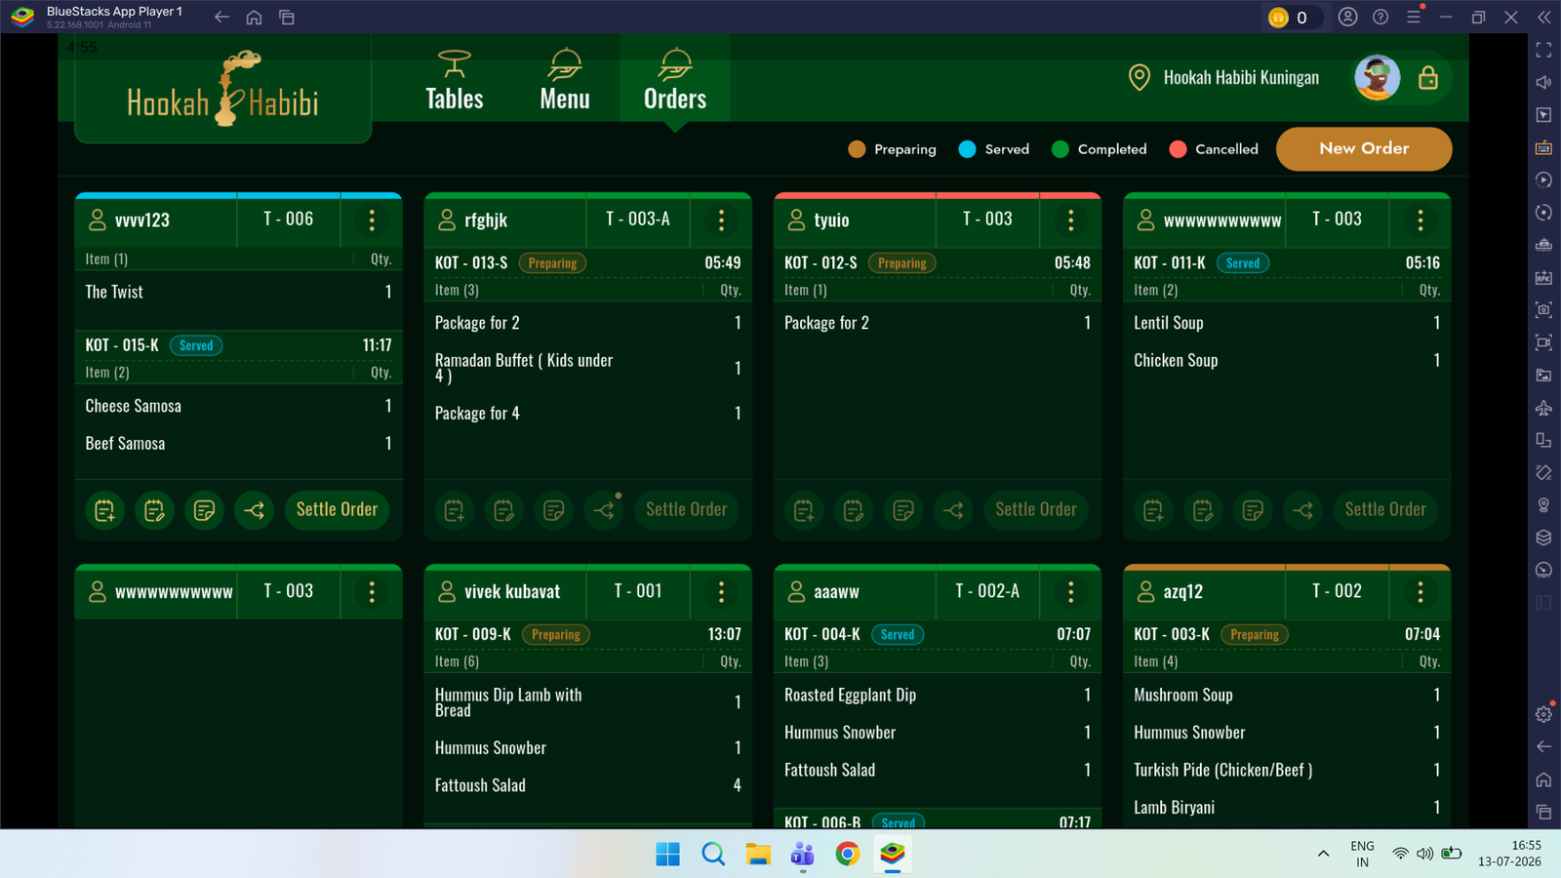The height and width of the screenshot is (878, 1561).
Task: Open Chrome from Windows taskbar
Action: [848, 855]
